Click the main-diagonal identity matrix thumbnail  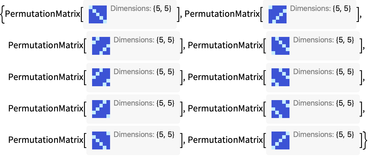(x=98, y=14)
